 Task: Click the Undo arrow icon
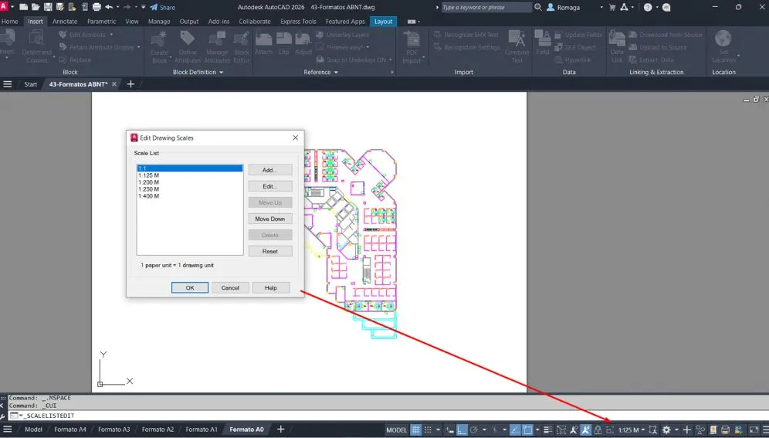[109, 7]
